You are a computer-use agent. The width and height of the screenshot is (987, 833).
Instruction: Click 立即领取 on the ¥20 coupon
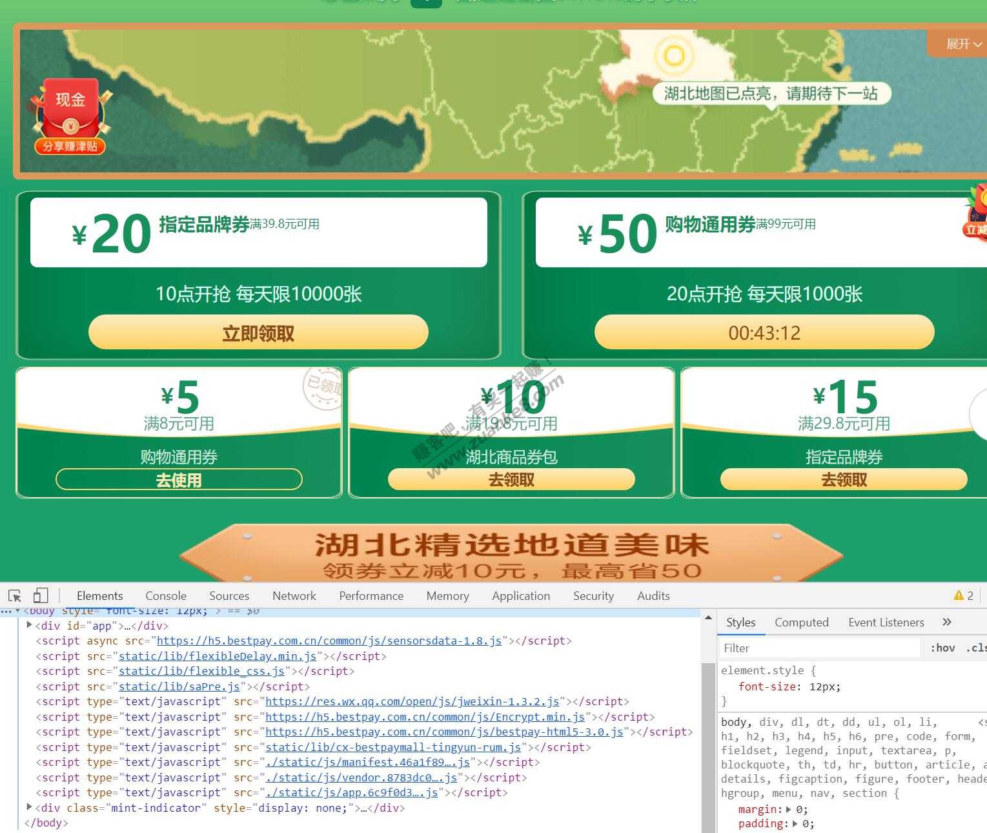pos(258,333)
